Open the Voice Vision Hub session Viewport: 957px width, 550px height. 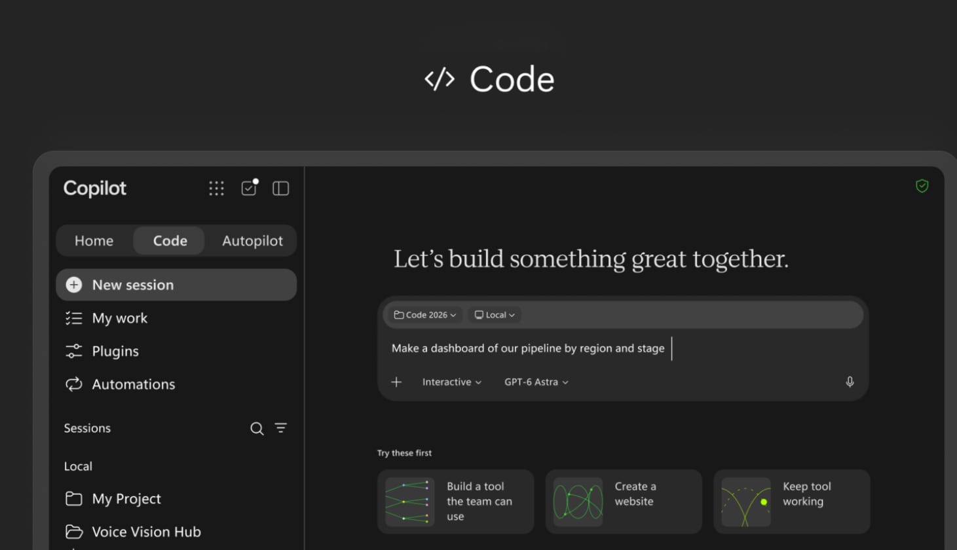click(176, 532)
